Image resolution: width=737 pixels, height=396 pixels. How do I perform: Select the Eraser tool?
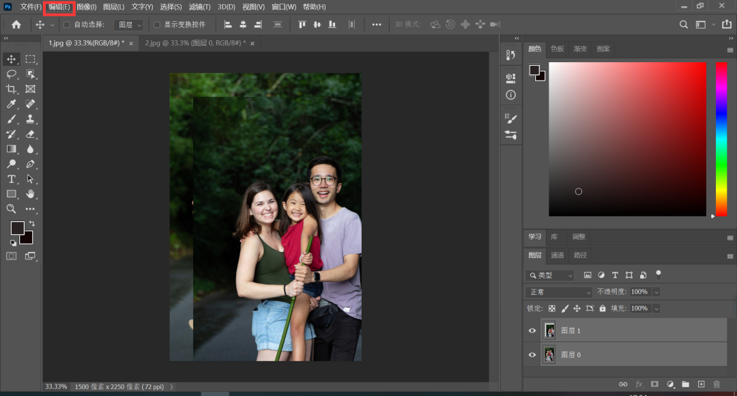31,134
